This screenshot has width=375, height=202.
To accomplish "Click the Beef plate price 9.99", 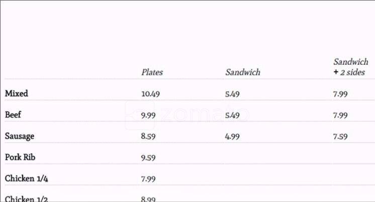I will 148,115.
